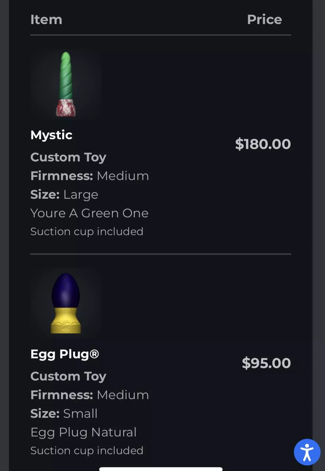This screenshot has width=325, height=471.
Task: Tap the blue Egg Plug product thumbnail
Action: tap(66, 303)
